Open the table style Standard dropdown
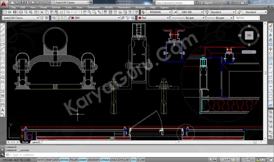Viewport: 274px width, 162px height. 234,12
